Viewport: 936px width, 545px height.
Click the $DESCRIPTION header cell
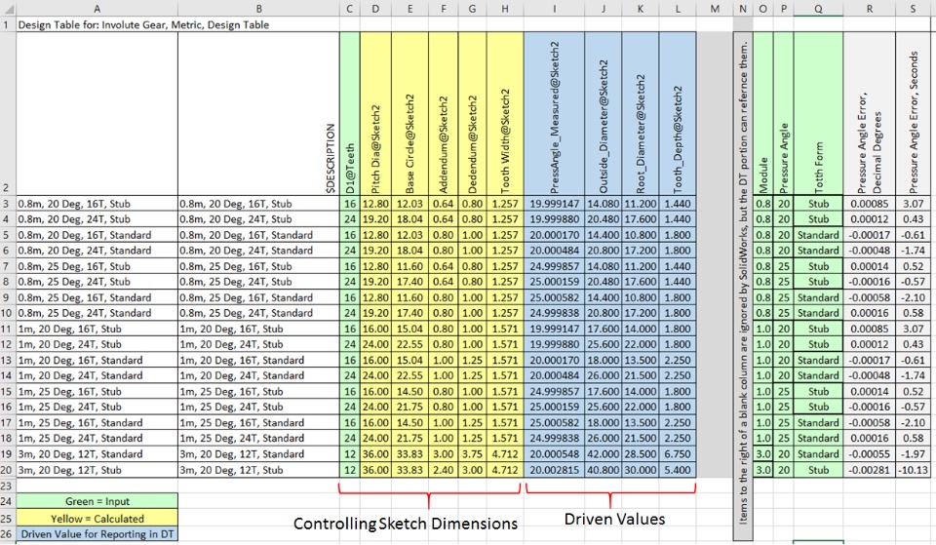point(258,113)
